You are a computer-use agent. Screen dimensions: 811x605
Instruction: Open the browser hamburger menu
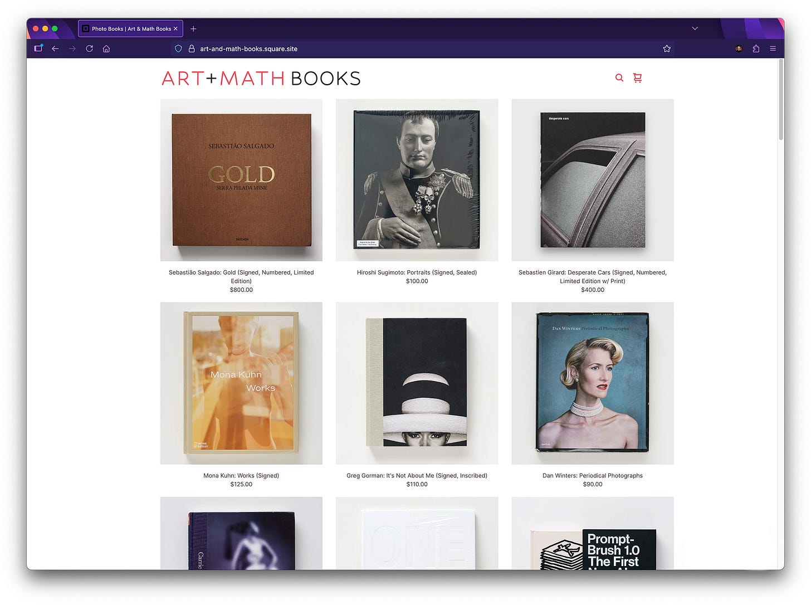[x=773, y=49]
